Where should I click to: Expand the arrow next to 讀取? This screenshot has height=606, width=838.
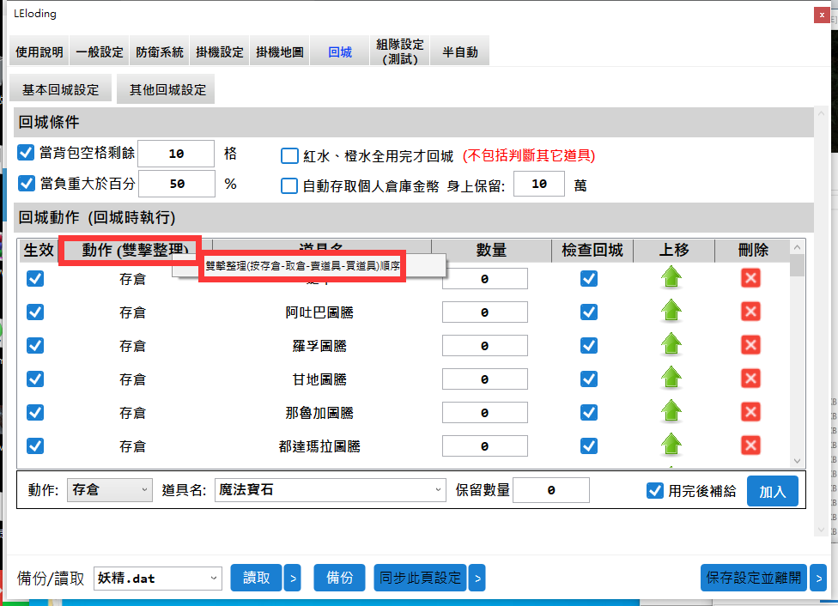coord(292,579)
